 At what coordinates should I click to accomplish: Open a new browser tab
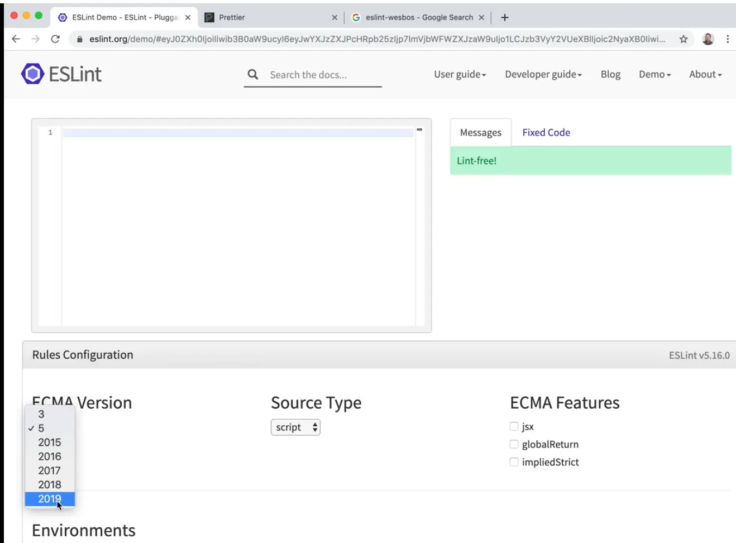point(504,17)
